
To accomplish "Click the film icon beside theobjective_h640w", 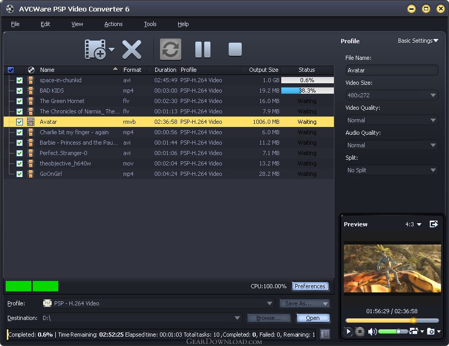I will (x=31, y=163).
